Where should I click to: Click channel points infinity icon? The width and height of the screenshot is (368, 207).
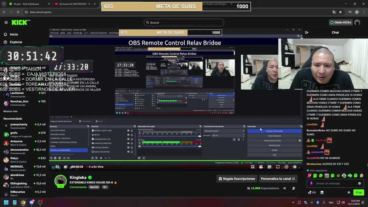tap(312, 192)
